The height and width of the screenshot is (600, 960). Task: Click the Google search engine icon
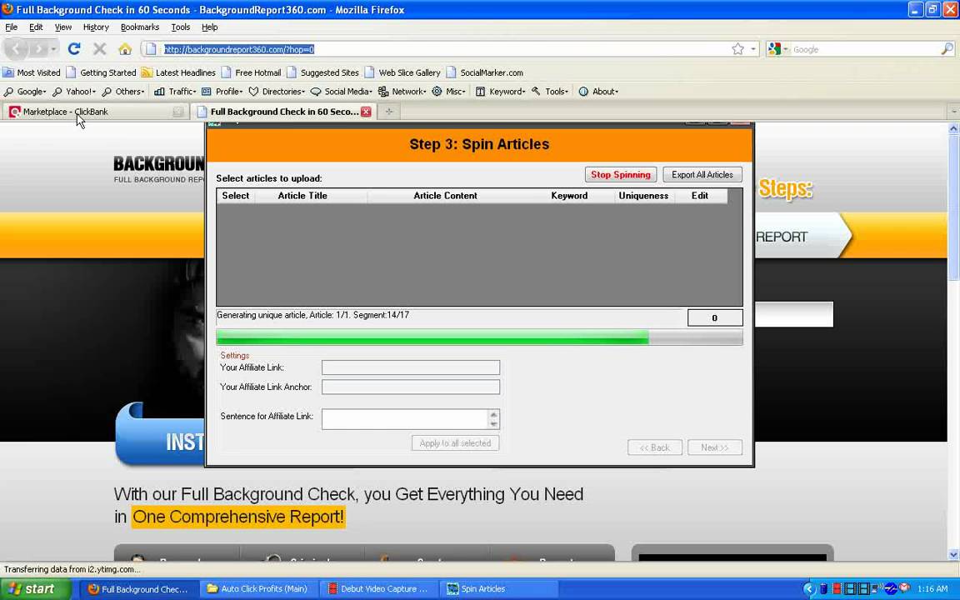click(x=774, y=49)
